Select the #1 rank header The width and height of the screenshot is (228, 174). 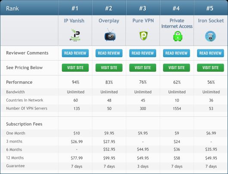[x=75, y=8]
